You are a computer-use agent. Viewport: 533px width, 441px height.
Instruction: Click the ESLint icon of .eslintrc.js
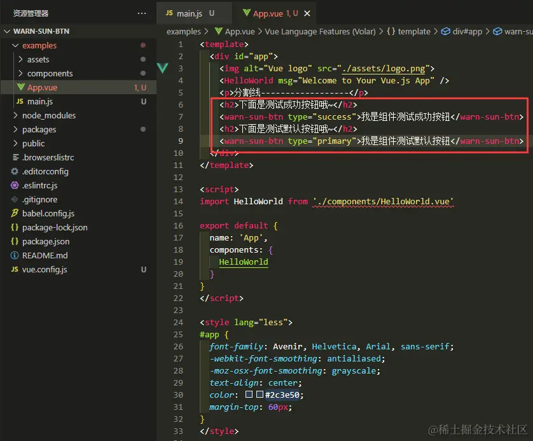[14, 185]
